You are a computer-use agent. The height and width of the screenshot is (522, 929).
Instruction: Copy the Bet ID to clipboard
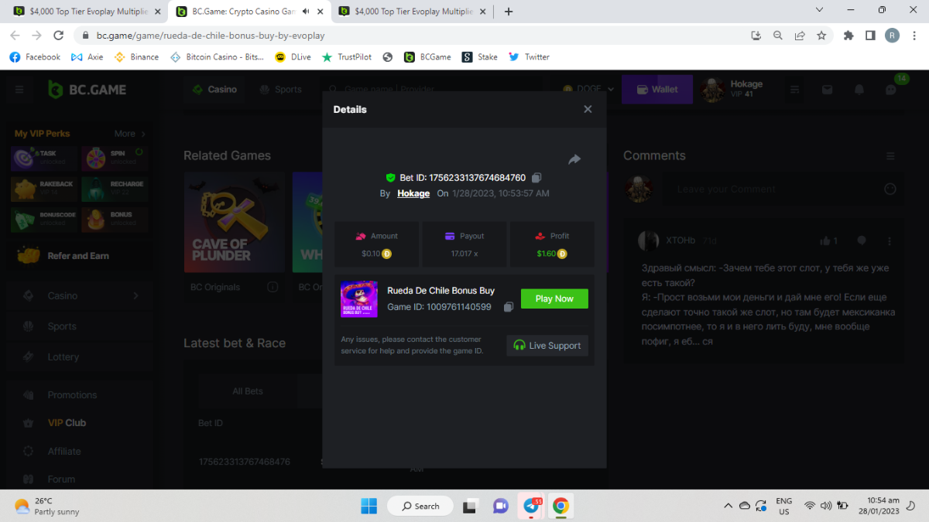tap(537, 178)
